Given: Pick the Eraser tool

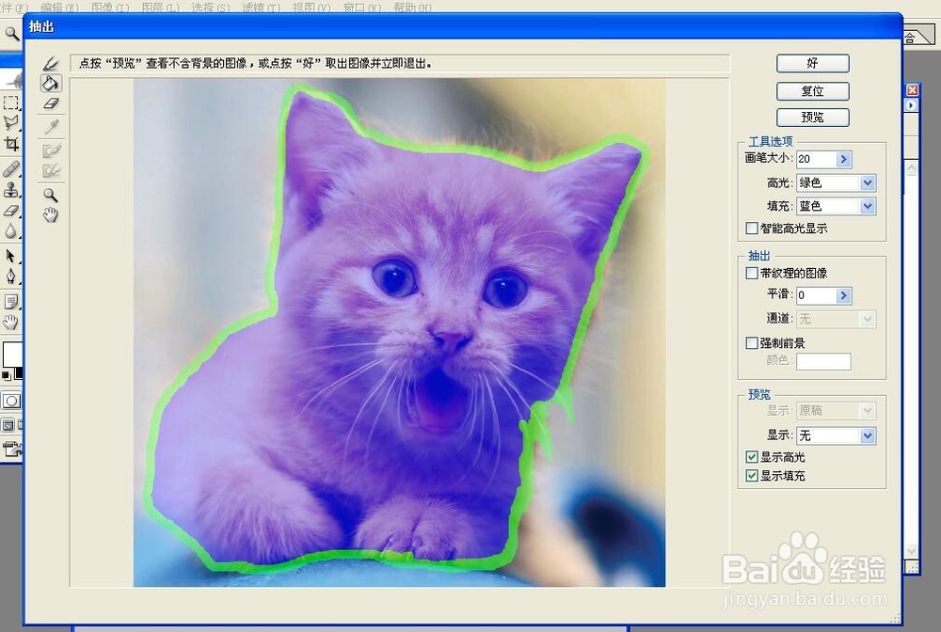Looking at the screenshot, I should point(50,103).
